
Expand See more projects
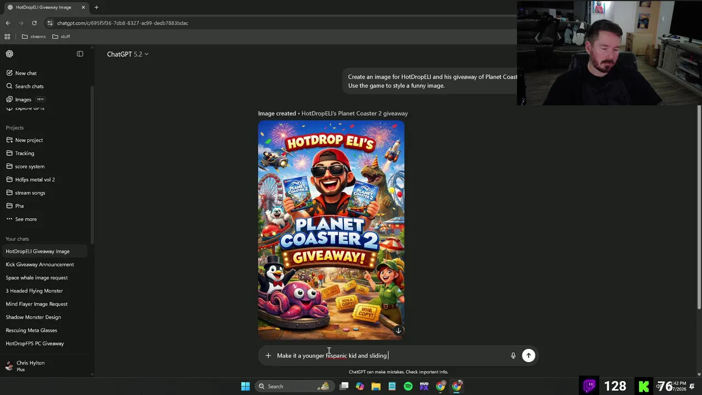click(x=26, y=219)
